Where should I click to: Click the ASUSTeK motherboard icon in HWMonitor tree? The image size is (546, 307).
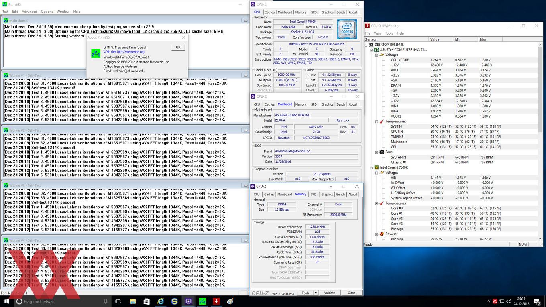377,50
